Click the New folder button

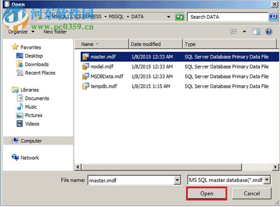point(55,32)
